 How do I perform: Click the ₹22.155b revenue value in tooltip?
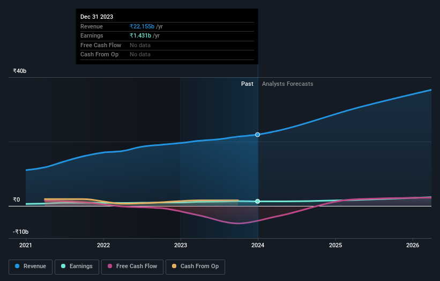(142, 26)
